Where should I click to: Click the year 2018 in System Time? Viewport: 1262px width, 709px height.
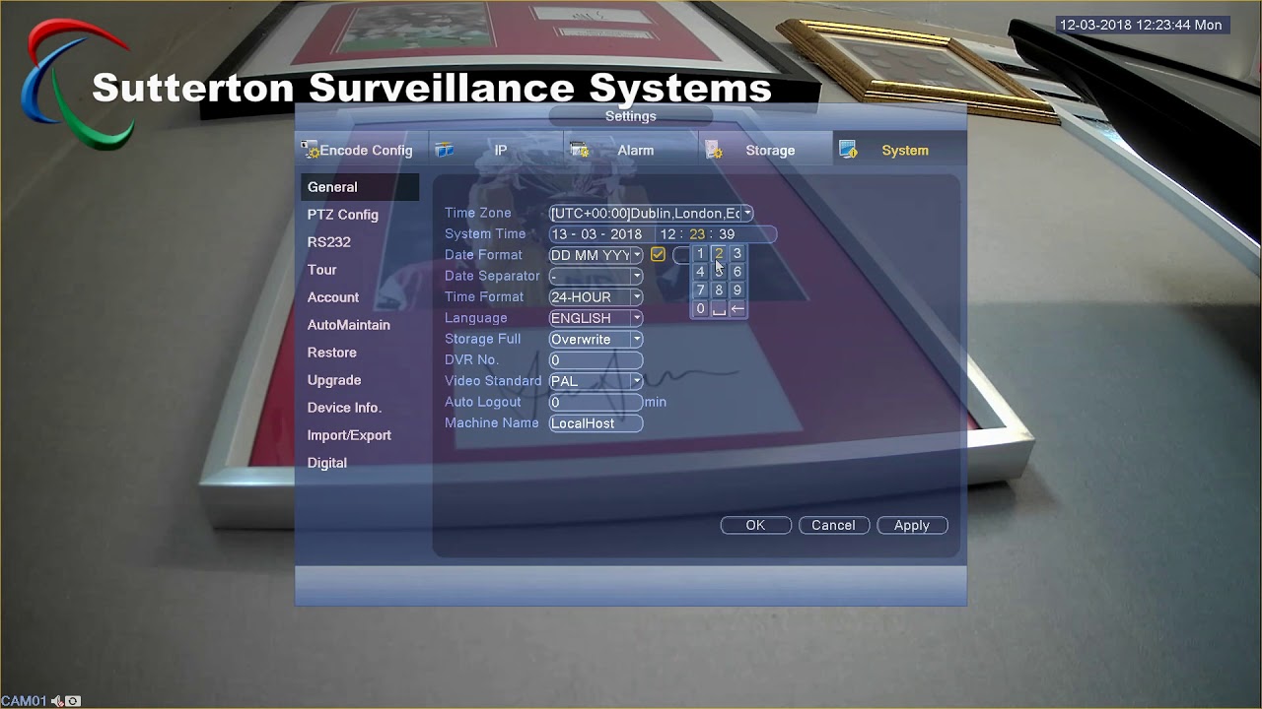pyautogui.click(x=626, y=234)
